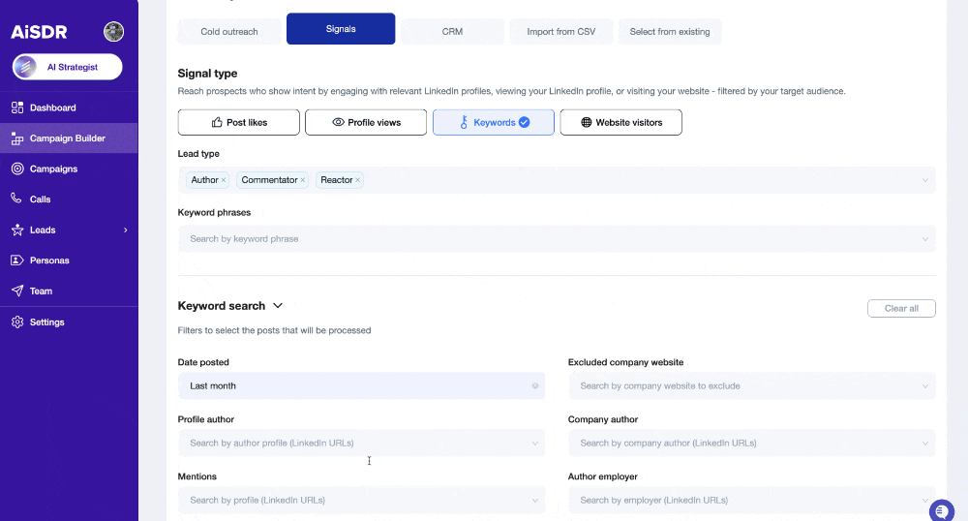Click the Personas icon in sidebar
Screen dimensions: 968x521
(17, 260)
